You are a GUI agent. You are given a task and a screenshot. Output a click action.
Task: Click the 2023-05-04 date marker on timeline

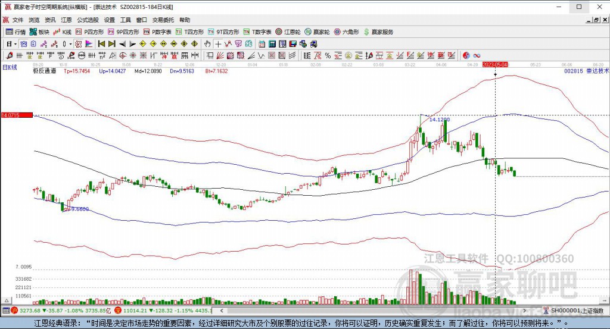coord(495,64)
